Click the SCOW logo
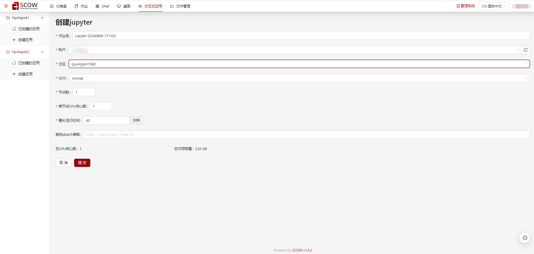The height and width of the screenshot is (254, 534). point(25,6)
